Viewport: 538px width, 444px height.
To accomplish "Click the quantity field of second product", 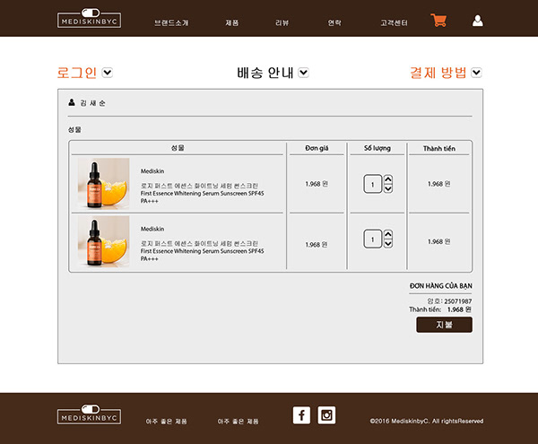I will [372, 239].
